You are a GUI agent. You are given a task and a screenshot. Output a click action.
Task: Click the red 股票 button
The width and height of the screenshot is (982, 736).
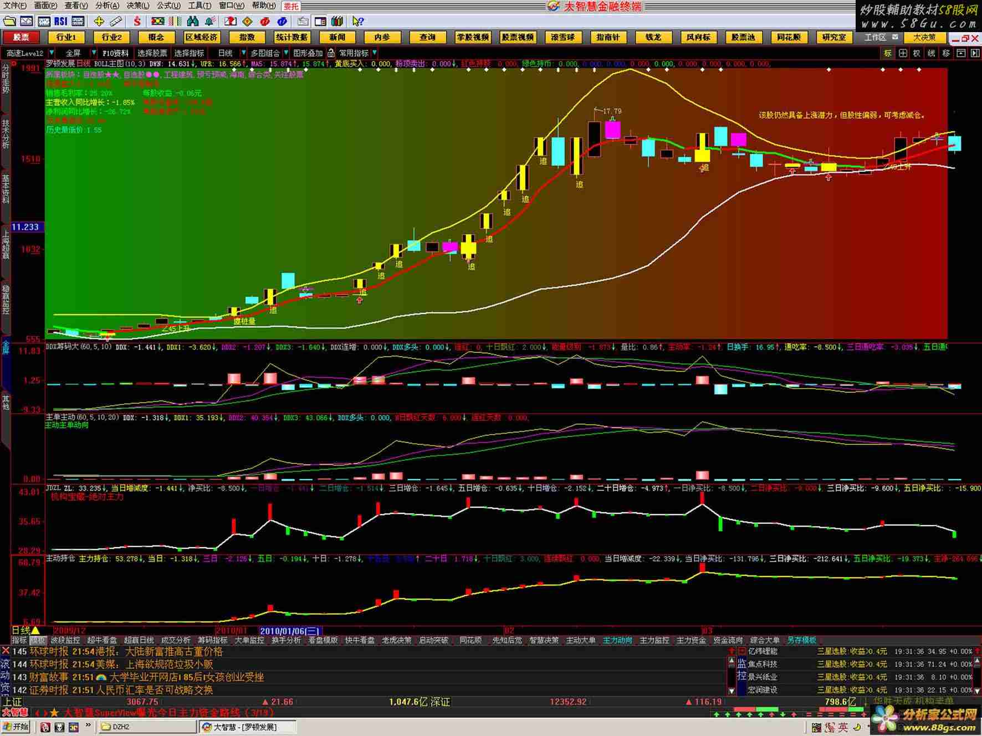point(21,37)
